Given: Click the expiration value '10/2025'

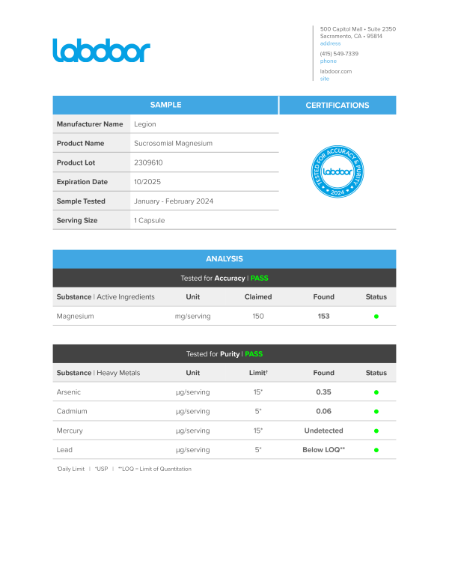Looking at the screenshot, I should (x=147, y=182).
